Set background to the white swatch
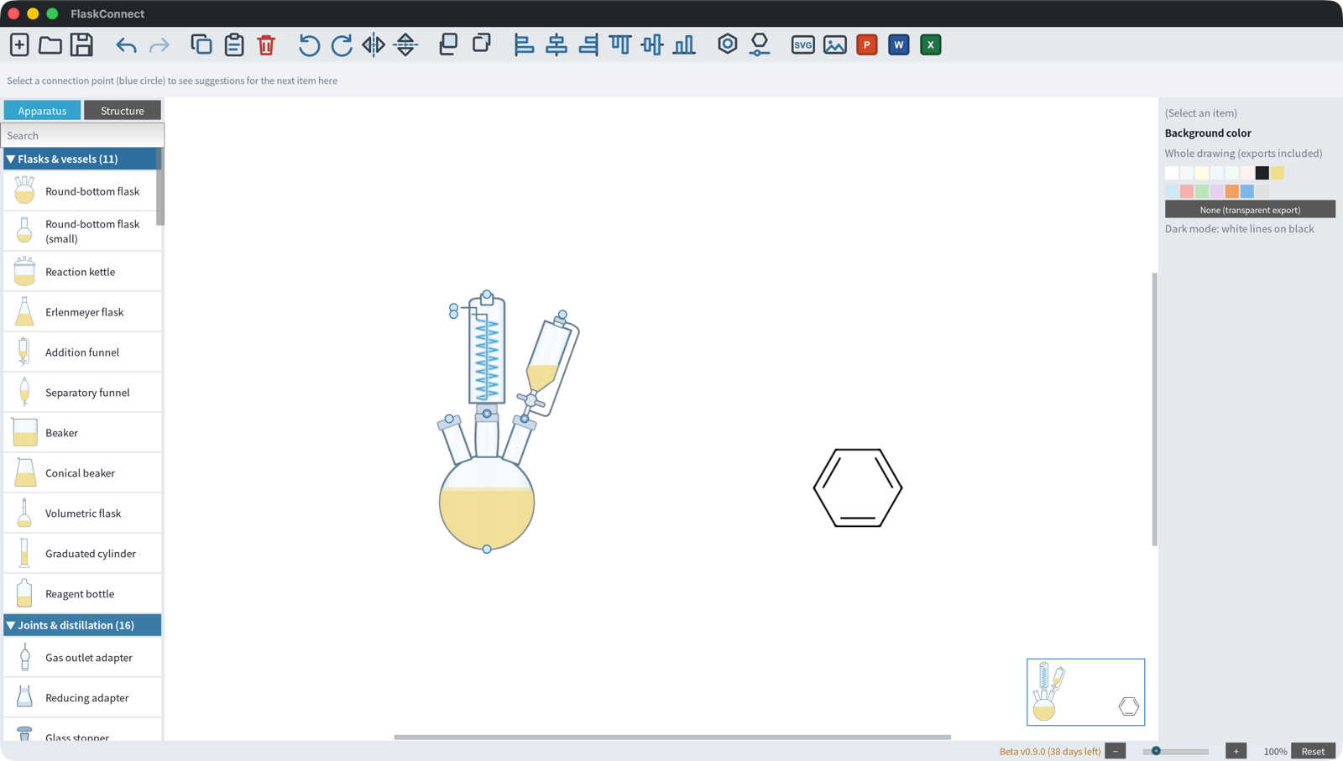Viewport: 1343px width, 761px height. 1172,173
